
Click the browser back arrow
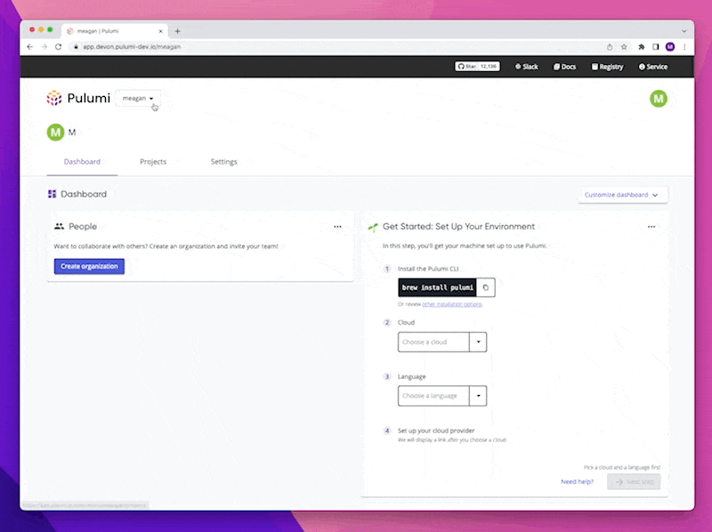(30, 47)
